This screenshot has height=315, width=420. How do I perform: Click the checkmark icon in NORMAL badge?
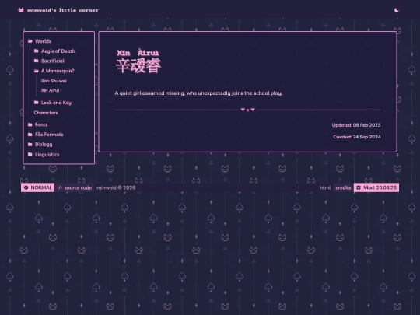pyautogui.click(x=26, y=187)
